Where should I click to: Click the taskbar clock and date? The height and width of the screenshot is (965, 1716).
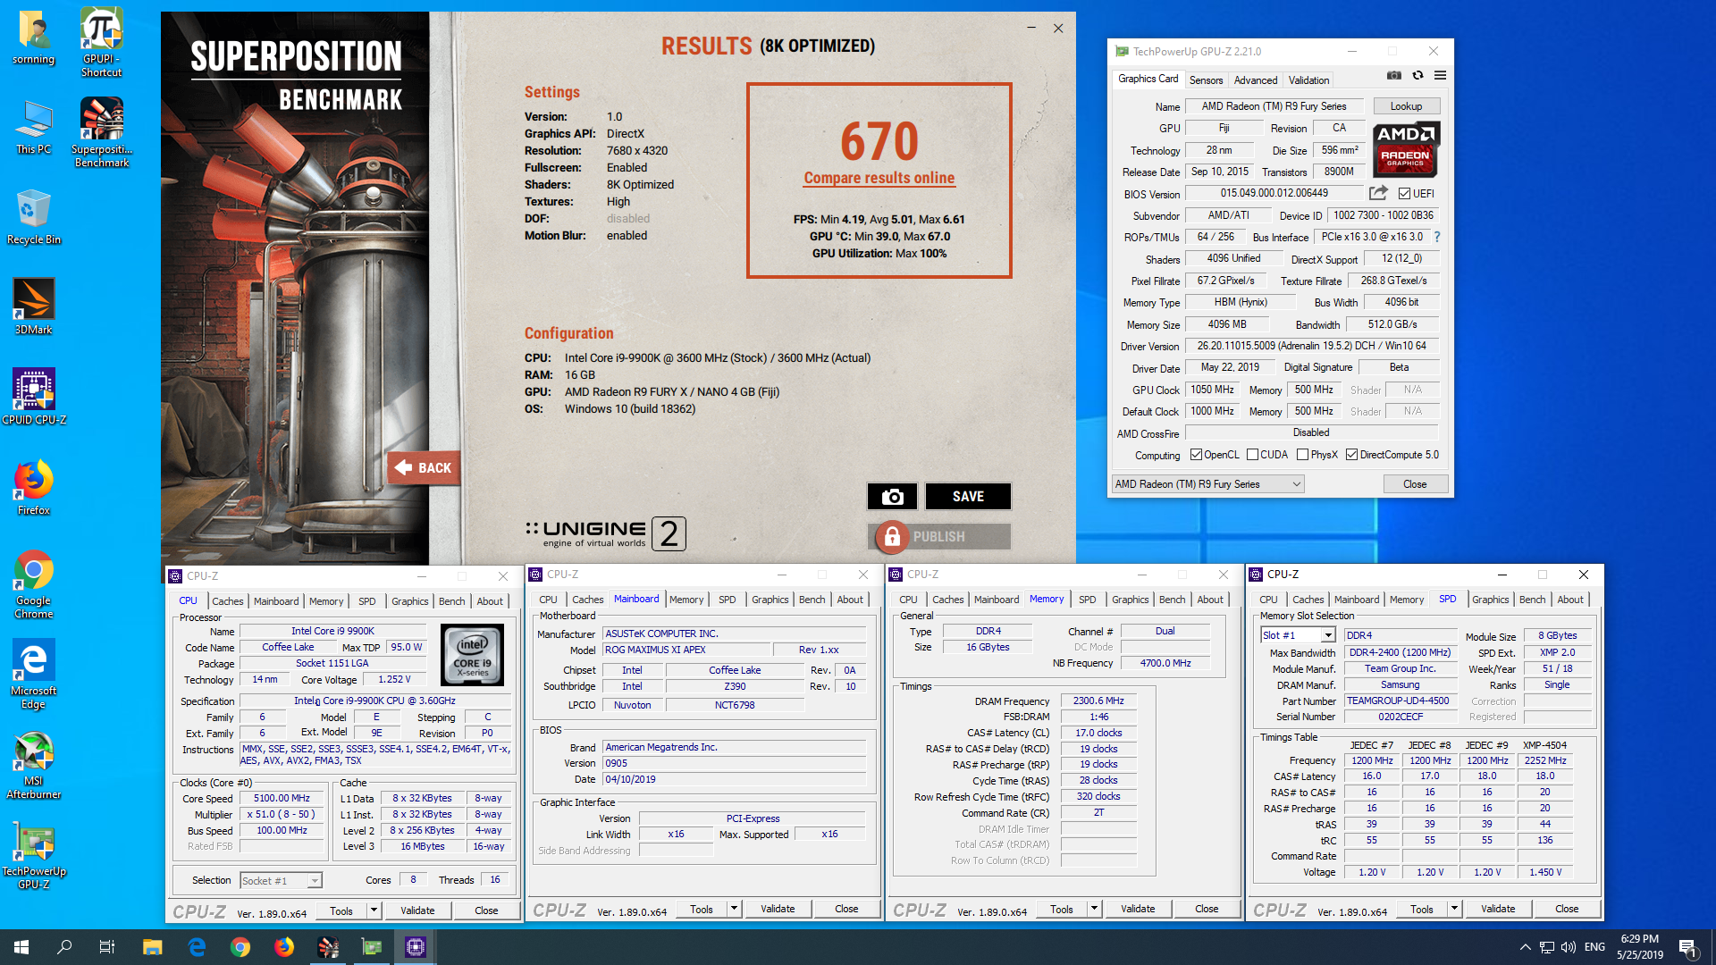coord(1639,947)
